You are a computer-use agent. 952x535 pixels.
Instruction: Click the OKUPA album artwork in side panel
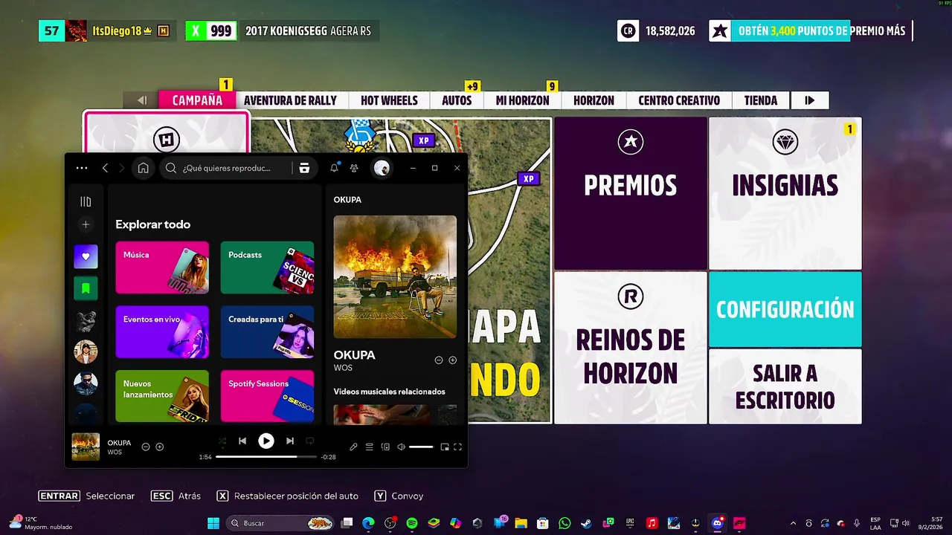point(395,276)
